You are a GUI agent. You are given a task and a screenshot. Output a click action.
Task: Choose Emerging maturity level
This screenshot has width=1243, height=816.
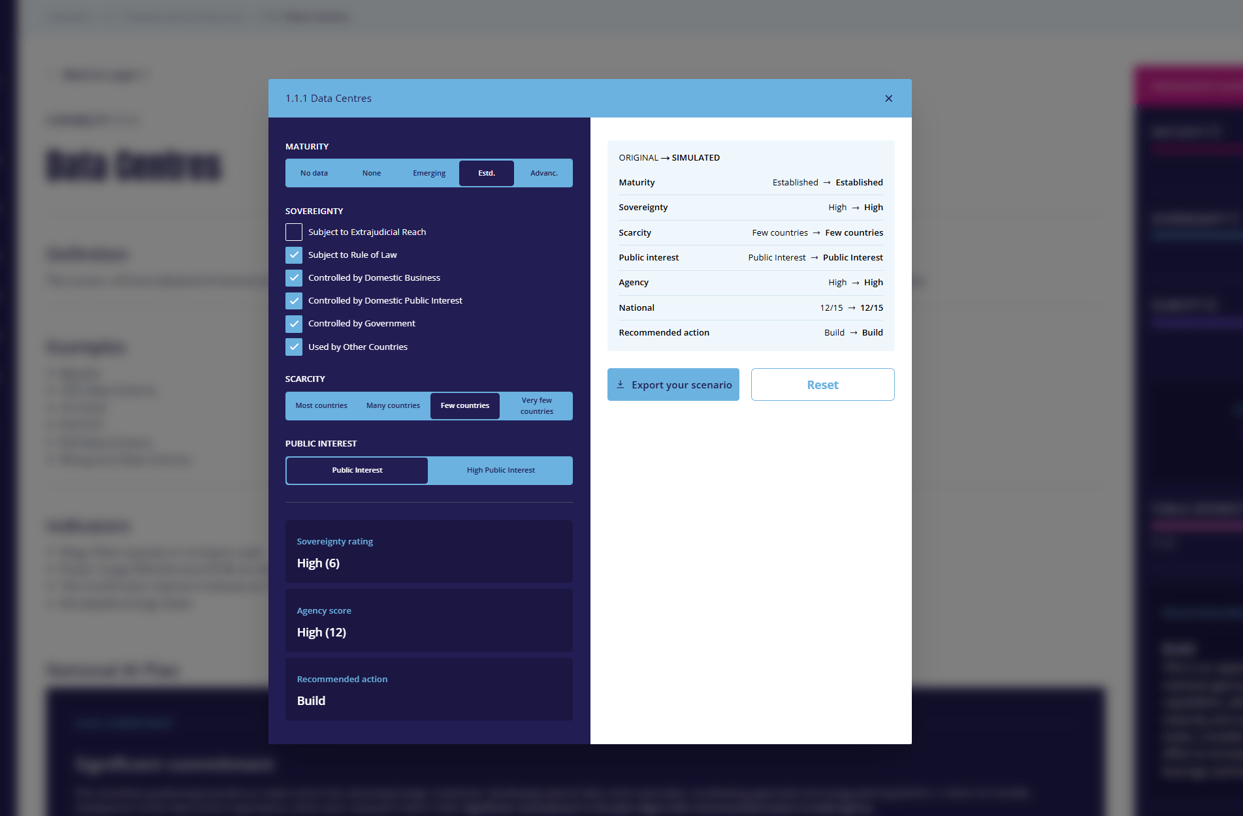pyautogui.click(x=429, y=173)
